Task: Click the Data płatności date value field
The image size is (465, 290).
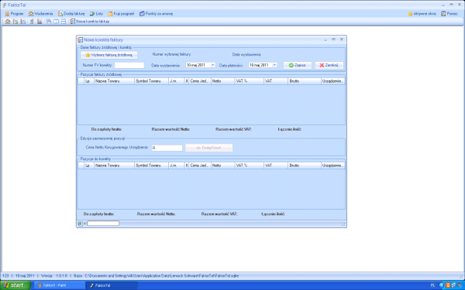Action: pos(260,65)
